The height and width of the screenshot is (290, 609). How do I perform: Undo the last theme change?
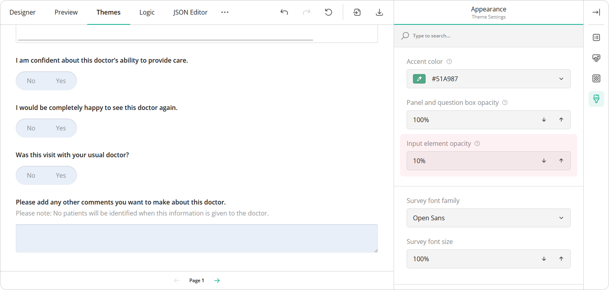click(x=284, y=12)
